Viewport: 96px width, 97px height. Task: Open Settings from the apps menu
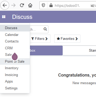coord(15,88)
